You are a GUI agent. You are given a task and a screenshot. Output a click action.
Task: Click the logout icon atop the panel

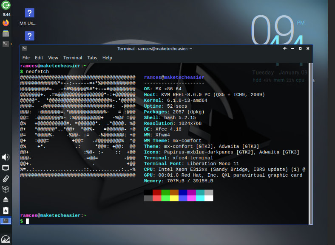(x=6, y=5)
